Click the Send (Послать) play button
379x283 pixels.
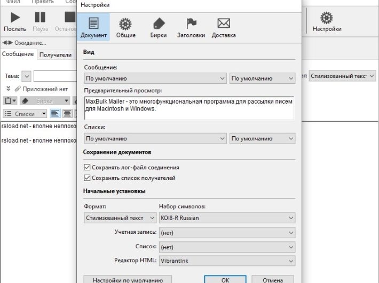[15, 22]
